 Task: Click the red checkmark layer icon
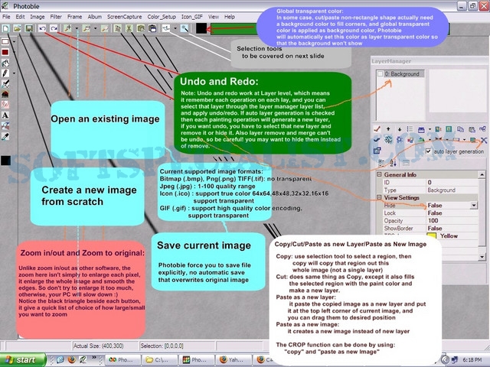tap(377, 129)
